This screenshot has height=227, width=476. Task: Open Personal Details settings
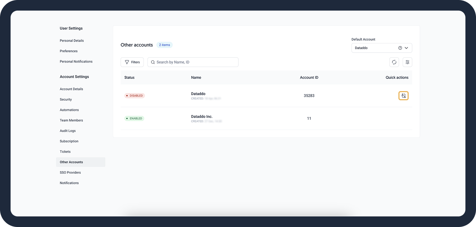72,41
